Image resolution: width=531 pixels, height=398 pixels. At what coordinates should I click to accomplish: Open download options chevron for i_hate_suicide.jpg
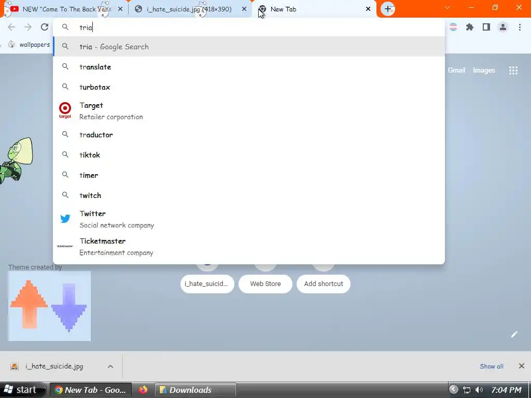(110, 366)
